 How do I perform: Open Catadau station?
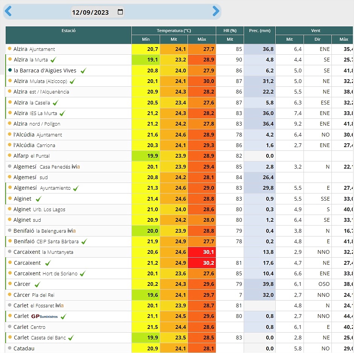click(x=24, y=348)
